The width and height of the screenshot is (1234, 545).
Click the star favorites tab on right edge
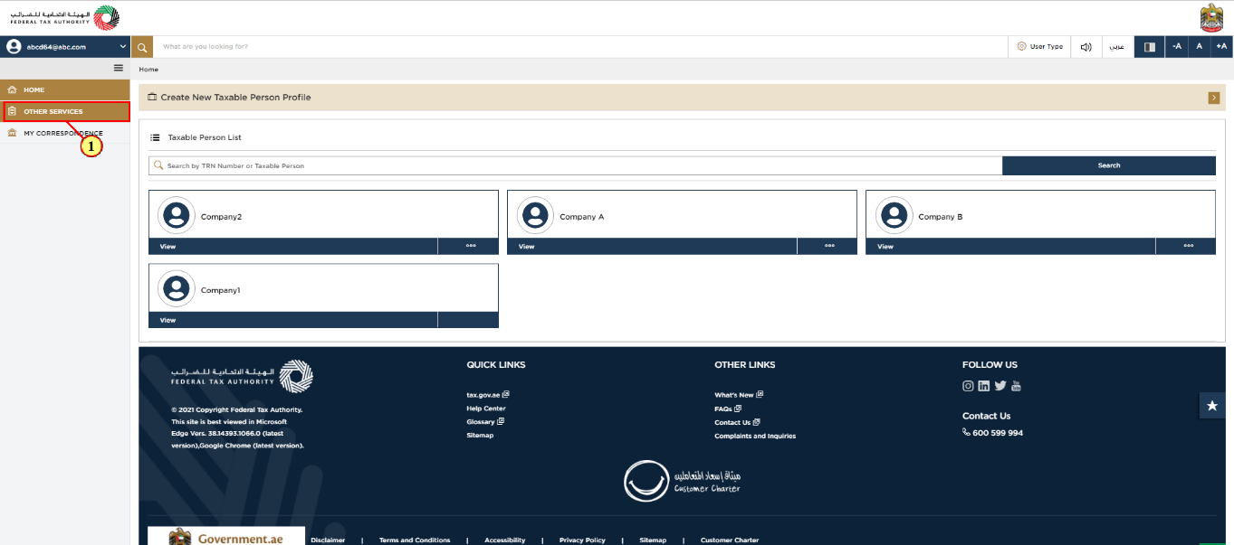click(1213, 407)
